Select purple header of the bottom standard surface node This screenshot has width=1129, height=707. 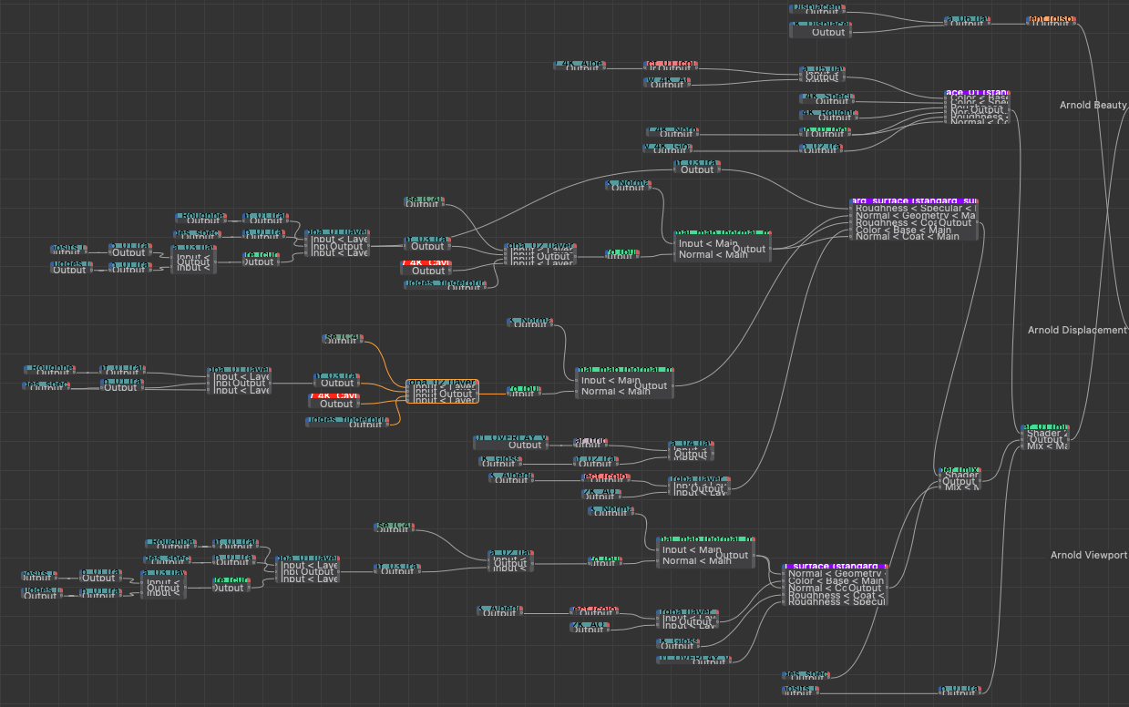(x=835, y=566)
